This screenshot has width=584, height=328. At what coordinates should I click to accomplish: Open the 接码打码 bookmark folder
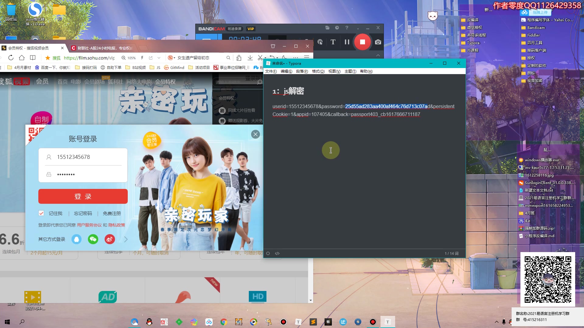[86, 67]
